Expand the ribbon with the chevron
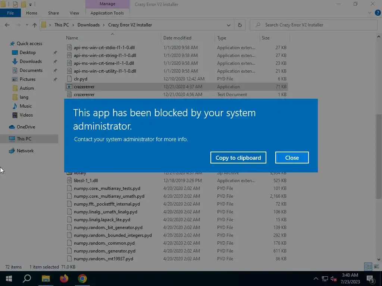This screenshot has height=286, width=382. point(370,13)
